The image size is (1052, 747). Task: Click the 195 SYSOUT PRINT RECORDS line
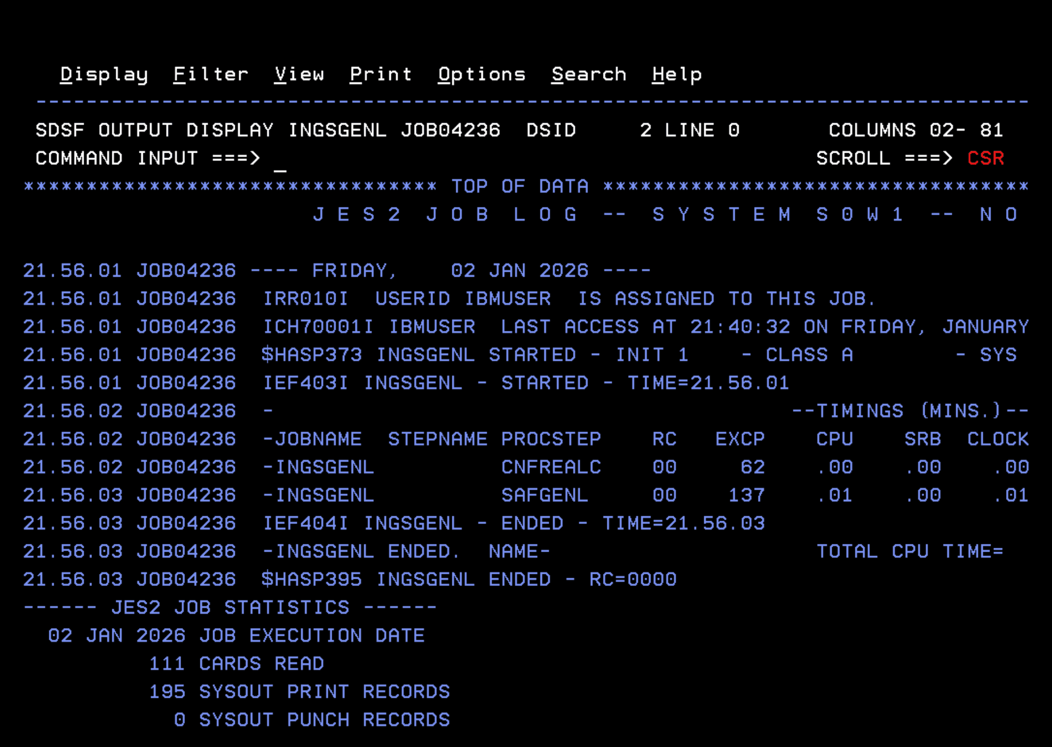tap(299, 692)
